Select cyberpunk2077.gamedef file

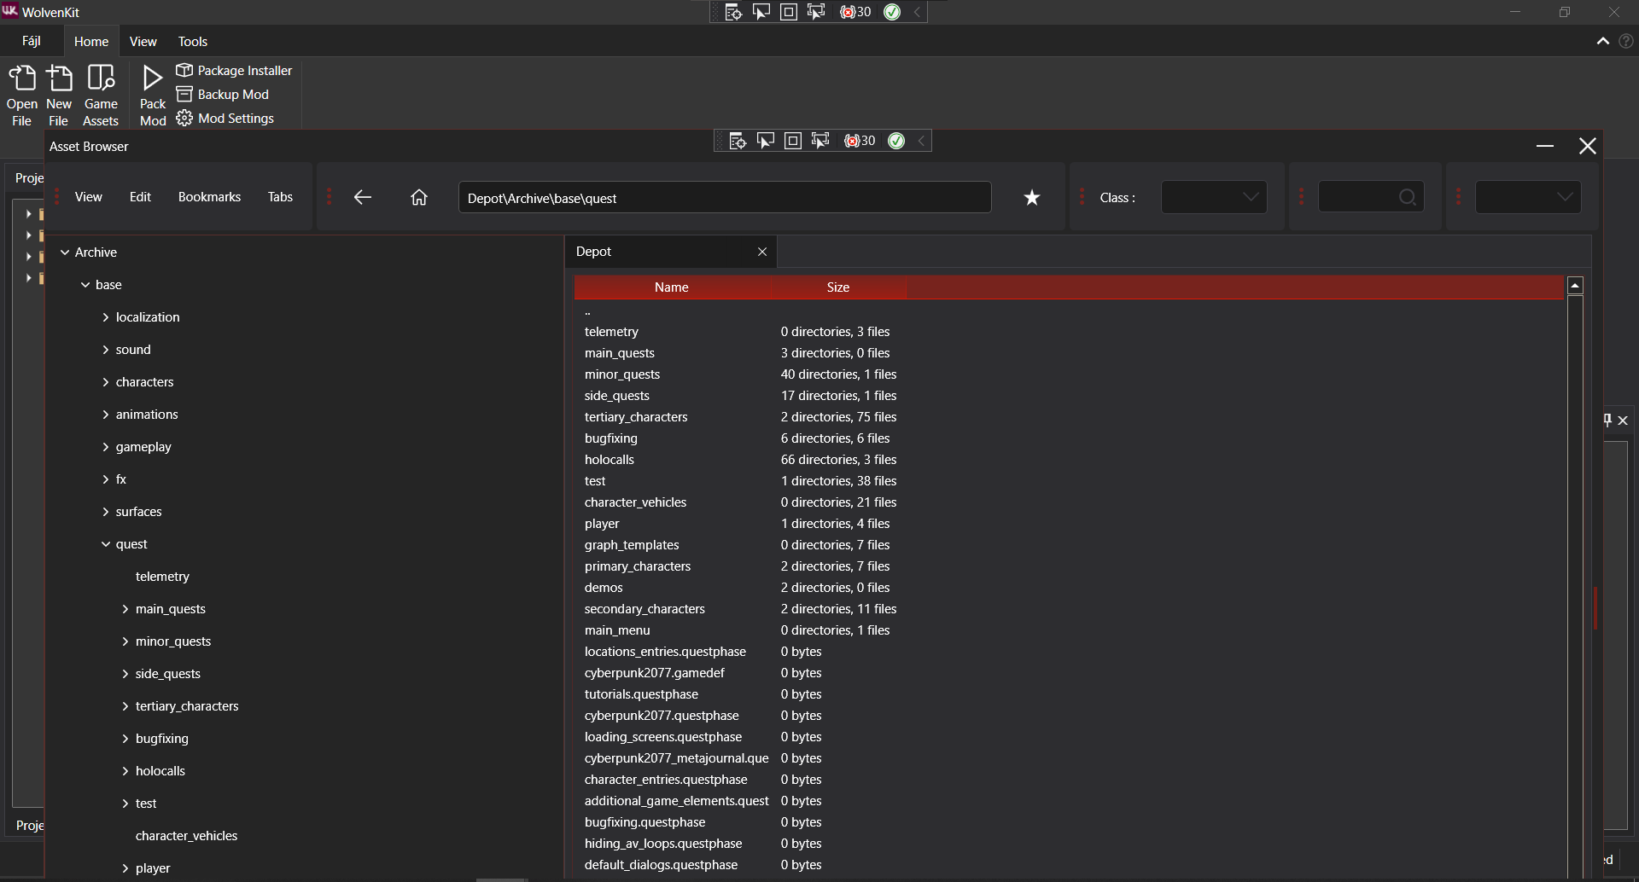pyautogui.click(x=1069, y=673)
